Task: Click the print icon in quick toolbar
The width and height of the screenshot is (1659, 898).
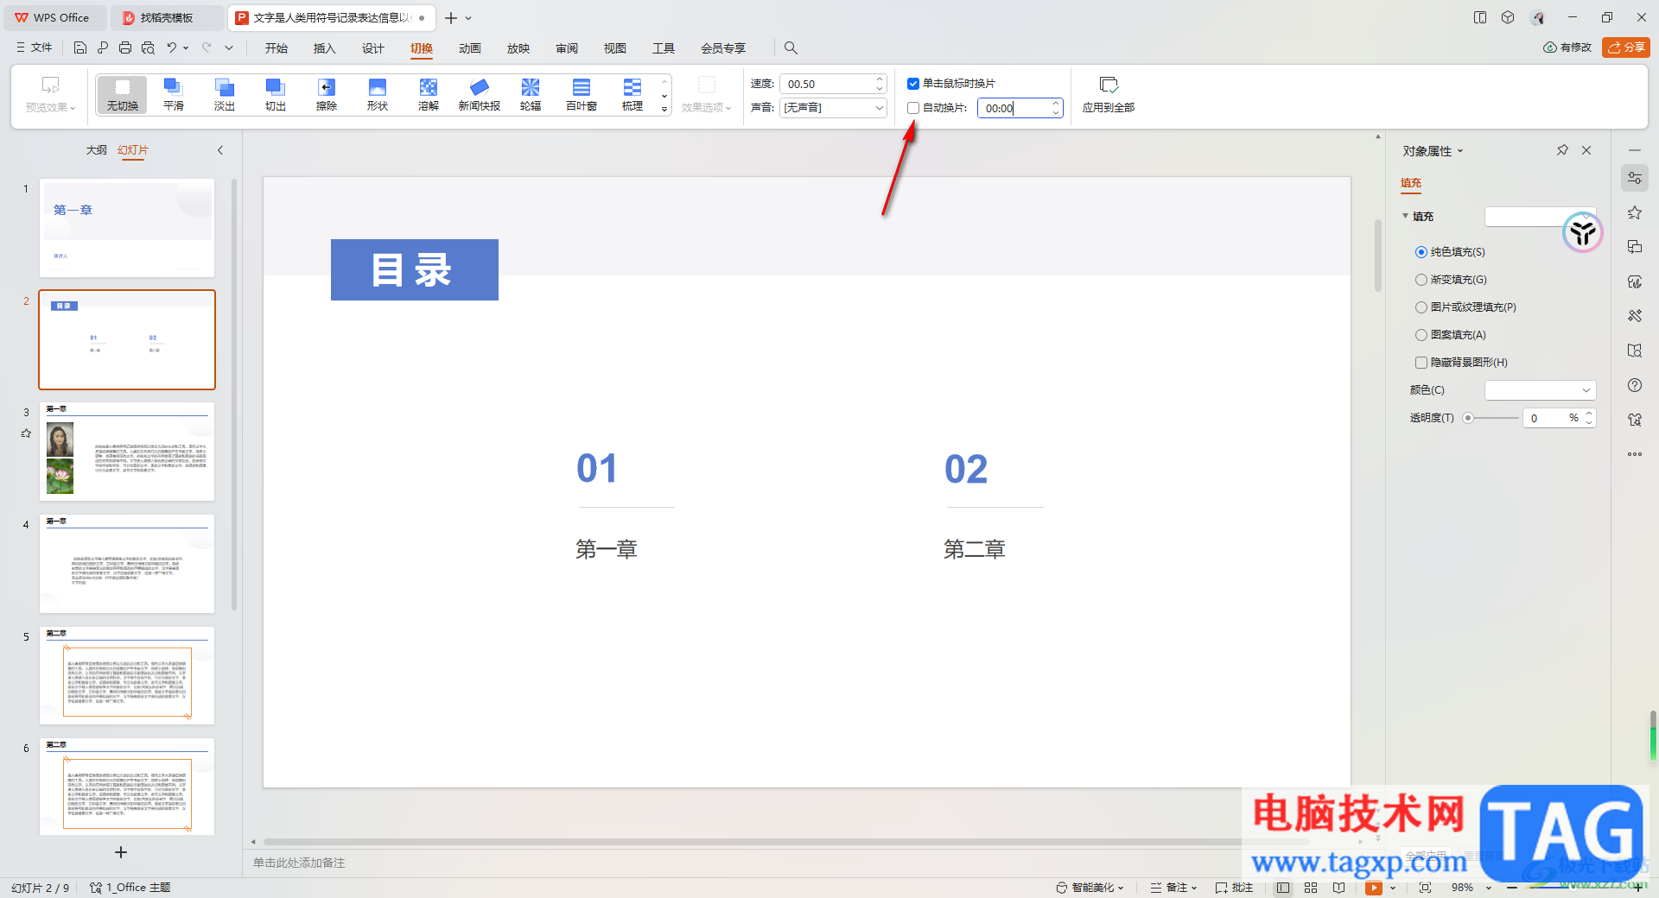Action: pyautogui.click(x=125, y=48)
